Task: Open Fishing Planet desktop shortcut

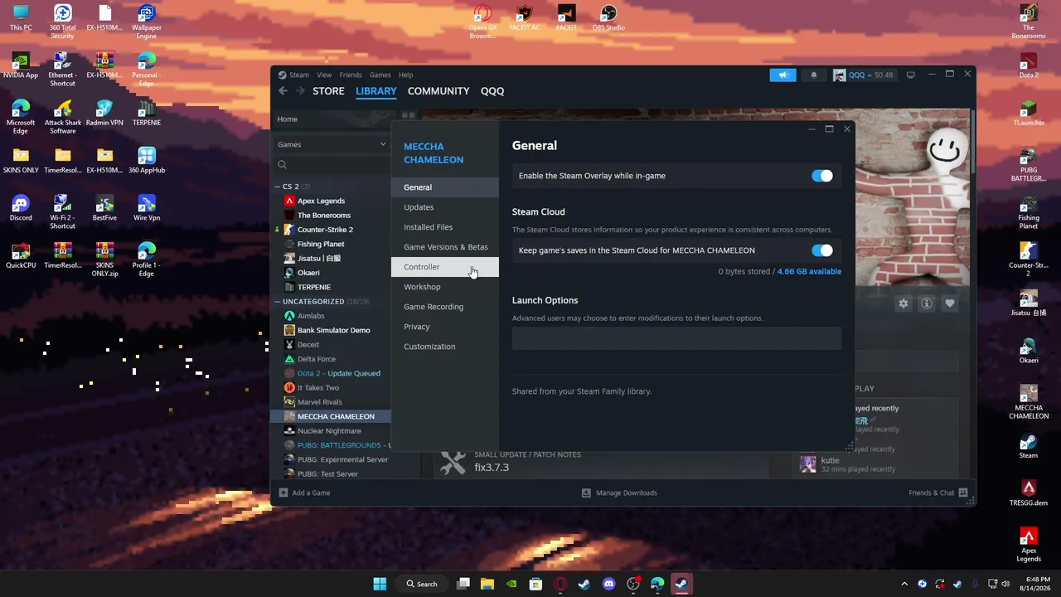Action: click(x=1029, y=213)
